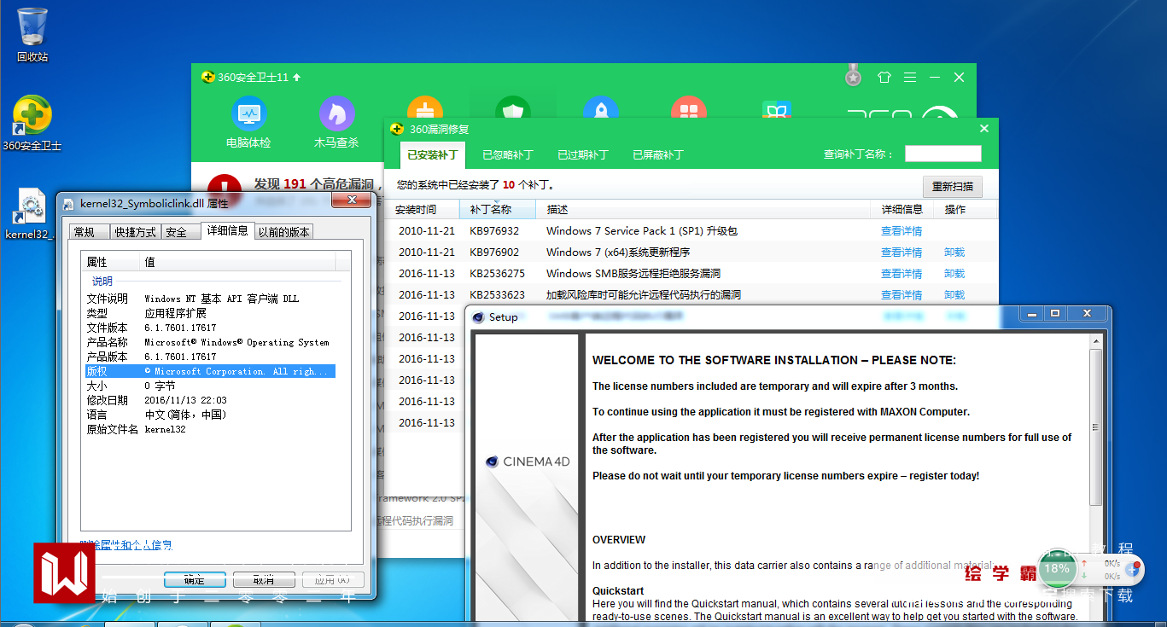
Task: Click the 360安全卫士 logo in its title bar
Action: tap(207, 77)
